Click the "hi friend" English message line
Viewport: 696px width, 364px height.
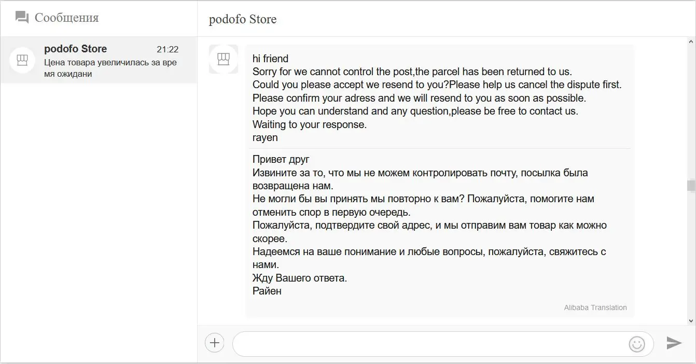pyautogui.click(x=270, y=59)
